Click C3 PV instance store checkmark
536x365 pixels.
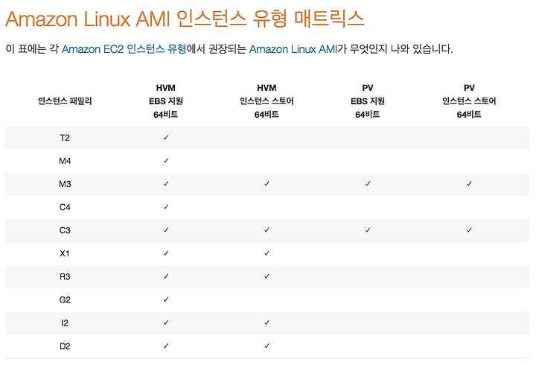pos(469,230)
